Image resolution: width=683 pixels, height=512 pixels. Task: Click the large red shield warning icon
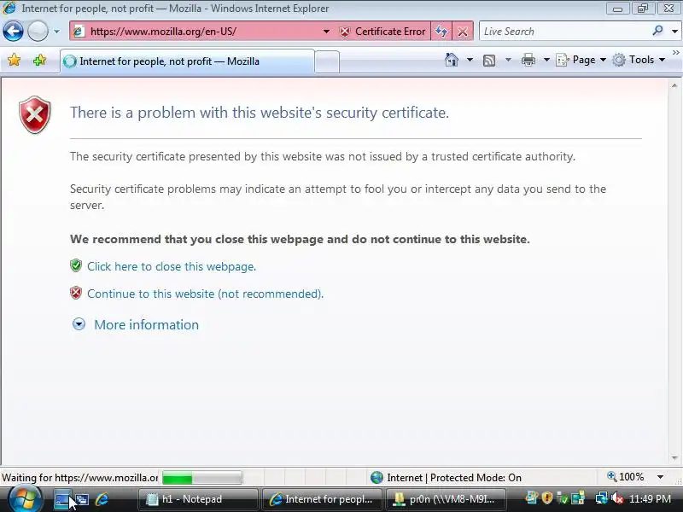click(x=35, y=115)
